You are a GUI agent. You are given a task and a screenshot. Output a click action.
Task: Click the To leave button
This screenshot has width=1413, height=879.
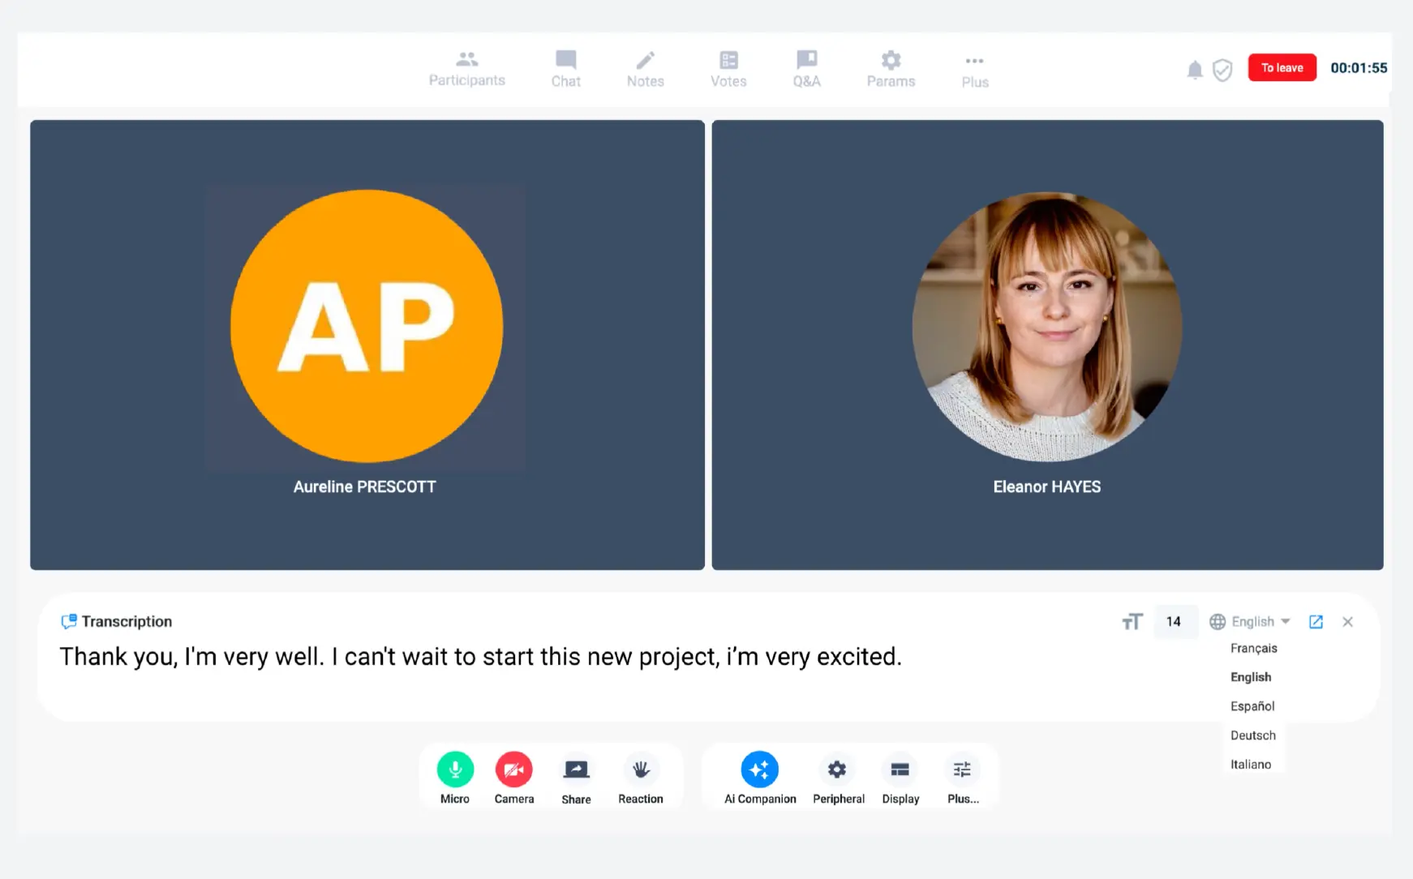pos(1282,68)
